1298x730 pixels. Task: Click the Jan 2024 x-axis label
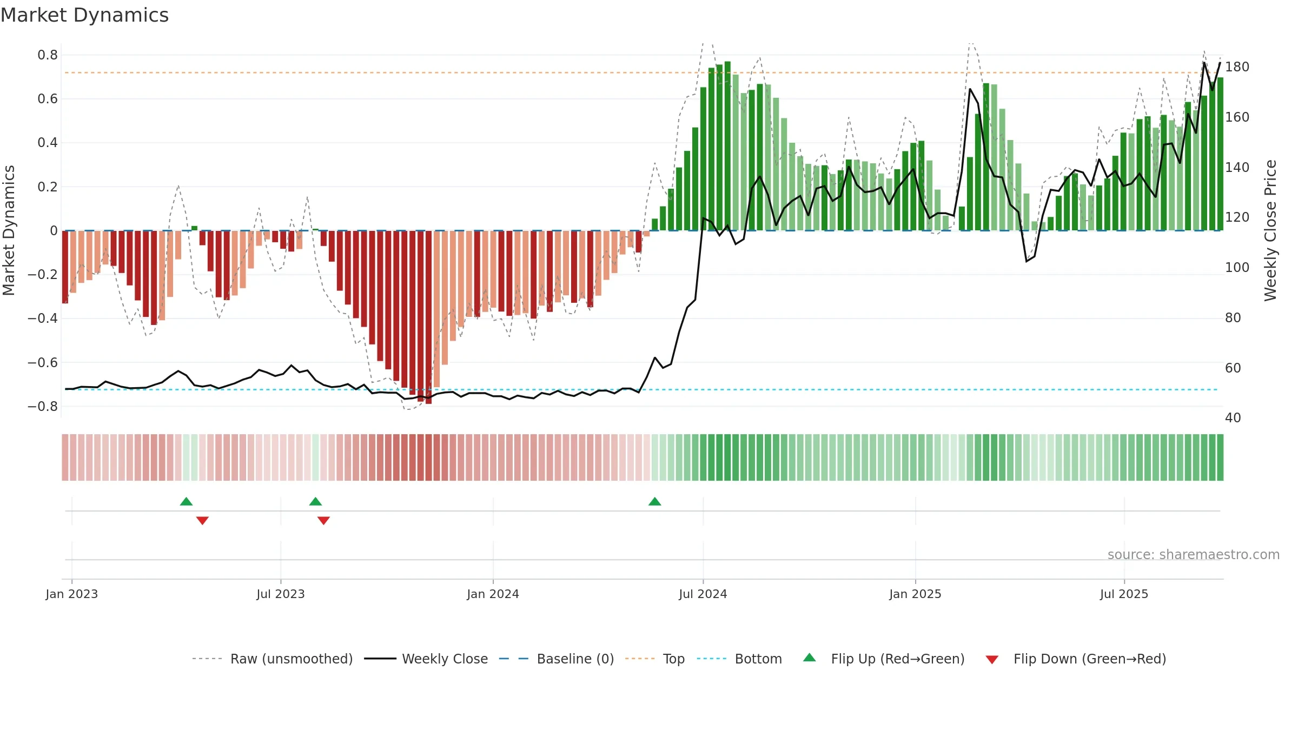493,594
